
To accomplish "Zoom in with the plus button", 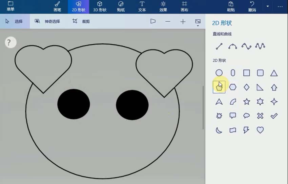I will 183,22.
